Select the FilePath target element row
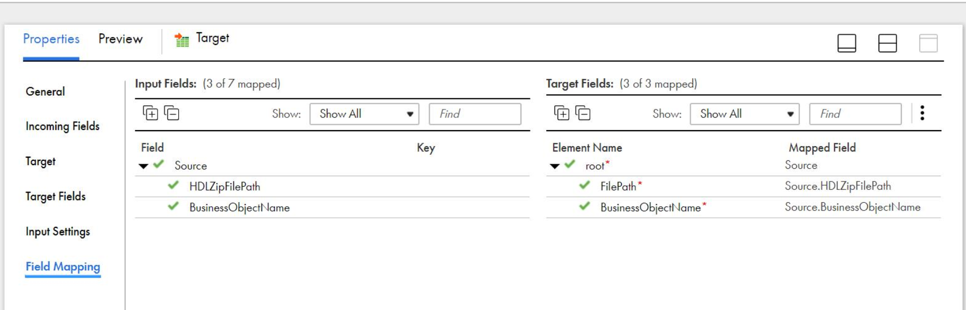This screenshot has height=310, width=966. point(743,186)
